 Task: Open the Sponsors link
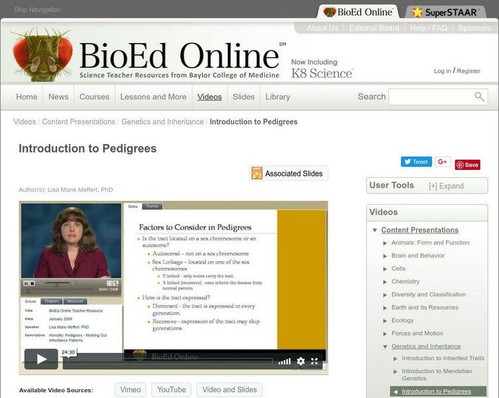[x=474, y=28]
